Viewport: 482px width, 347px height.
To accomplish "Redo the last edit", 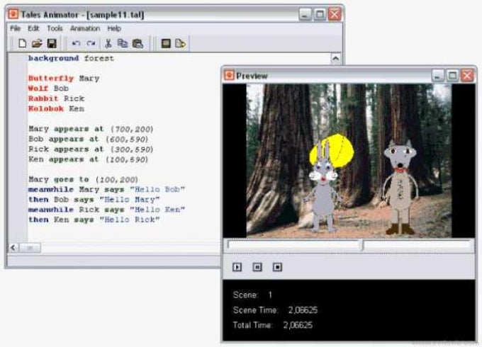I will pyautogui.click(x=91, y=43).
